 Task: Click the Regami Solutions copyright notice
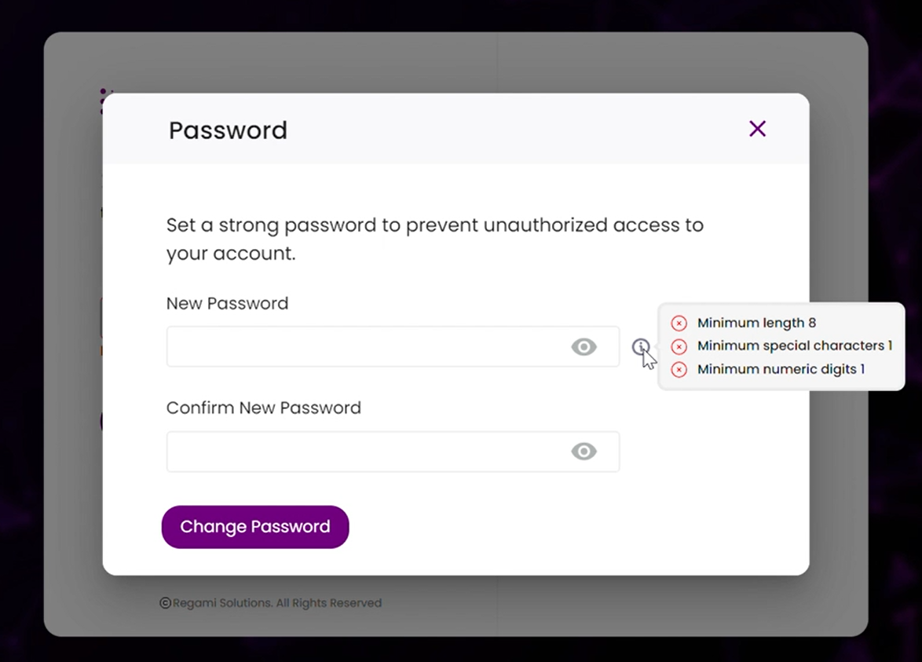[271, 603]
